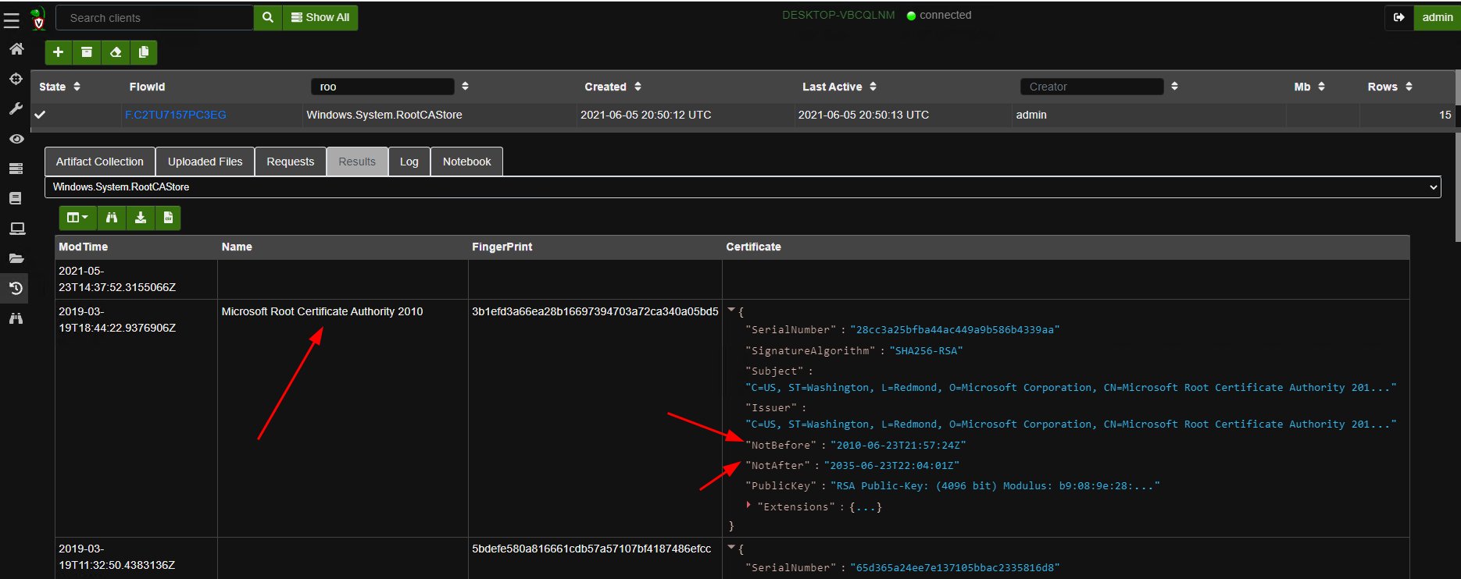Viewport: 1461px width, 579px height.
Task: Toggle sort order for Rows column
Action: pos(1409,87)
